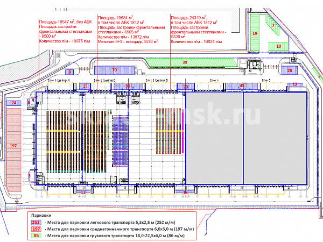Click the blue legend swatch 252
The height and width of the screenshot is (242, 323).
pyautogui.click(x=36, y=223)
